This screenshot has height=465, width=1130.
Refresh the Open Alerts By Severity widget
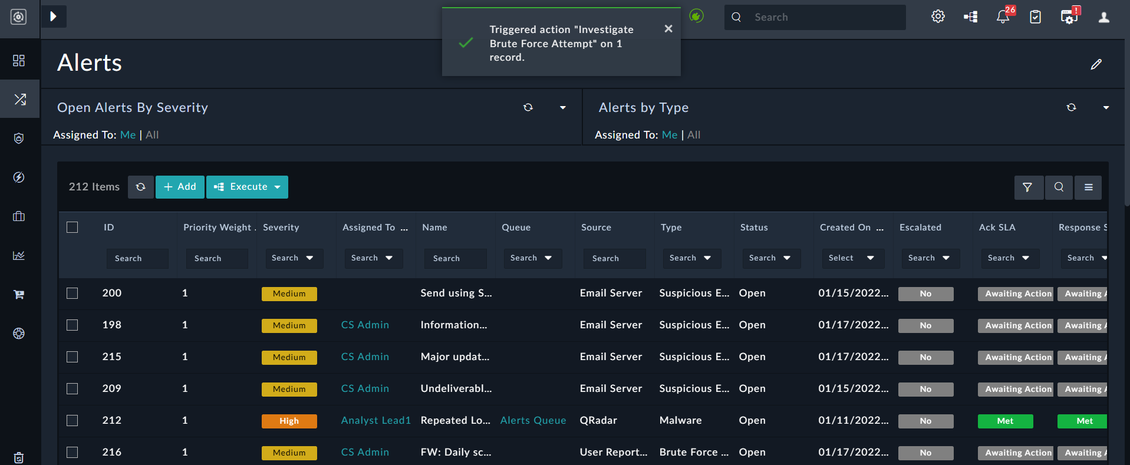tap(528, 107)
